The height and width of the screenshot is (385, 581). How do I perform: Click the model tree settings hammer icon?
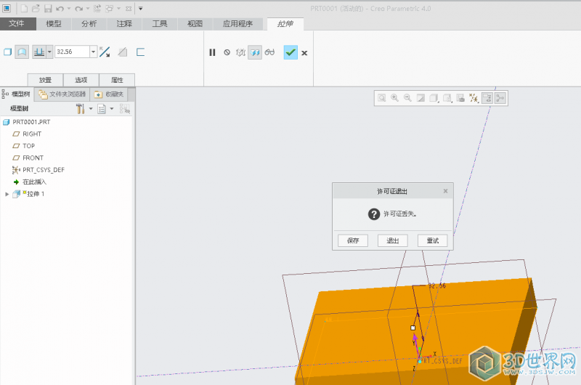[x=81, y=109]
